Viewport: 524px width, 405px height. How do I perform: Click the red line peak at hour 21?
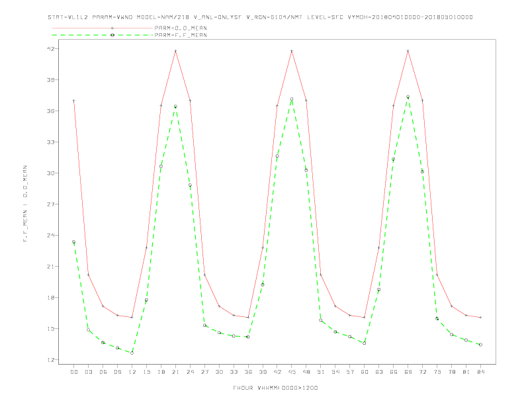[x=175, y=51]
